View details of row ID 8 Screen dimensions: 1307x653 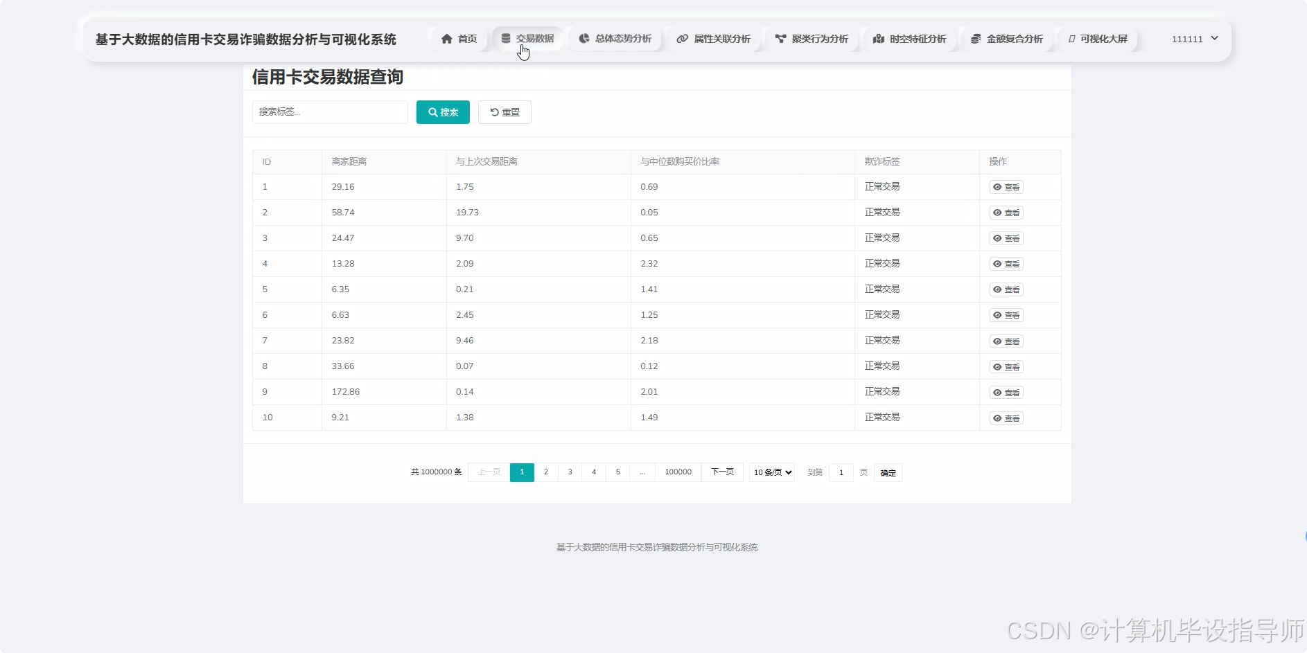[1006, 367]
